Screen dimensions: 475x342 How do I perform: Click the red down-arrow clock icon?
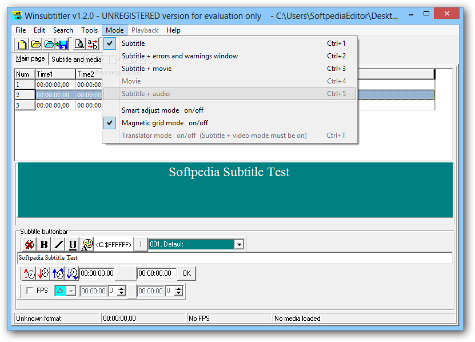(x=43, y=273)
